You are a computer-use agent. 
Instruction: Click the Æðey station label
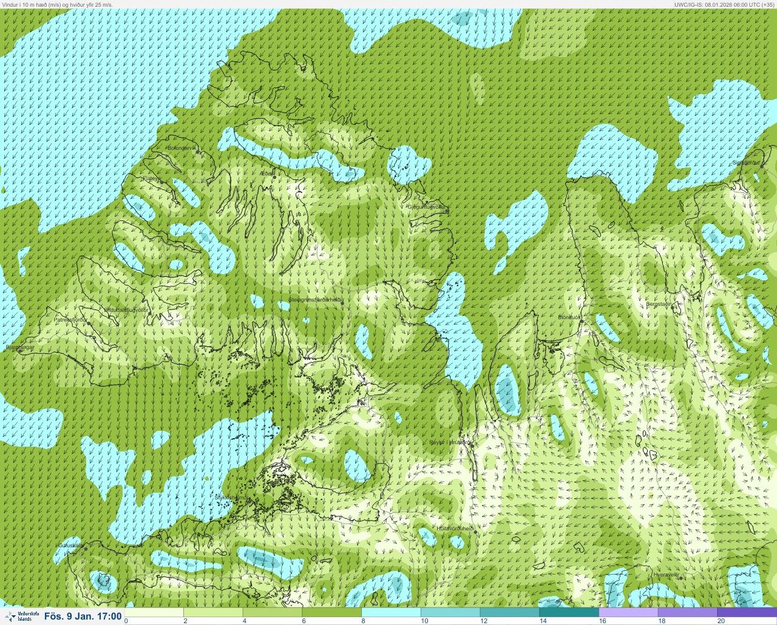[x=266, y=174]
